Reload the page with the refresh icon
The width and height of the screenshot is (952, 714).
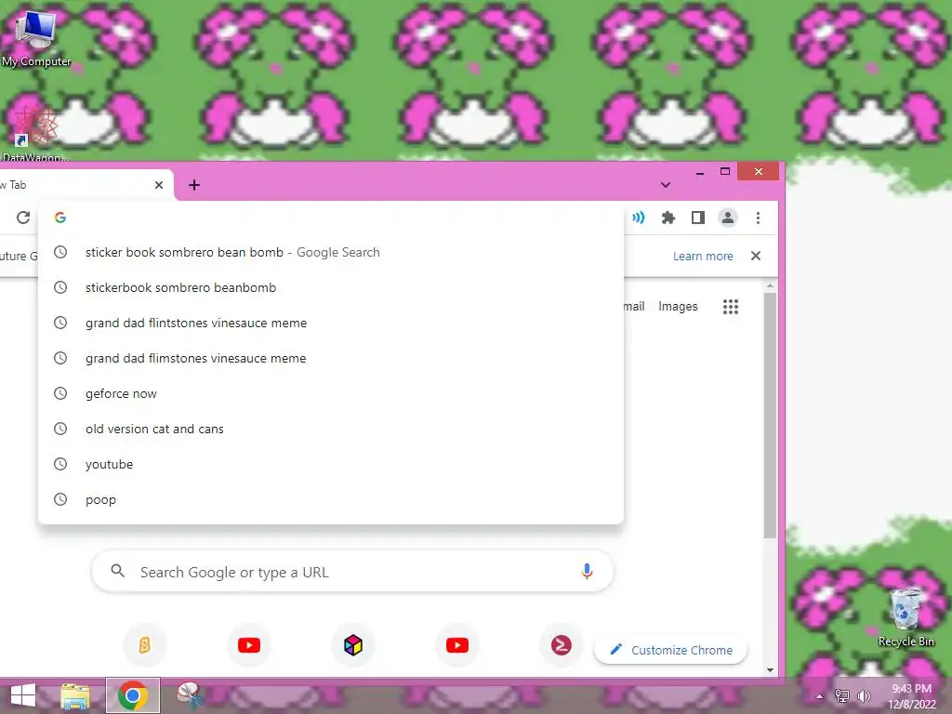(23, 218)
